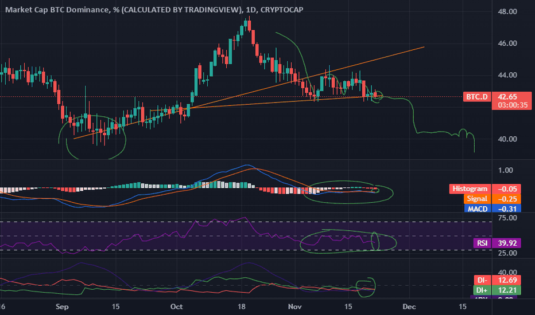This screenshot has height=315, width=535.
Task: Click the Nov label on time axis
Action: click(x=295, y=307)
